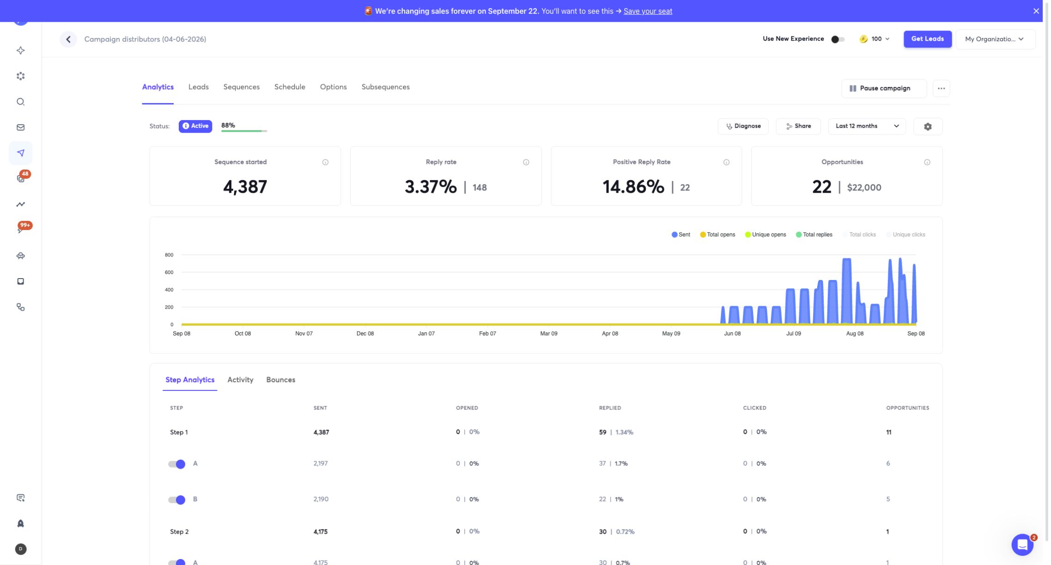
Task: Follow the Save your seat link
Action: coord(648,11)
